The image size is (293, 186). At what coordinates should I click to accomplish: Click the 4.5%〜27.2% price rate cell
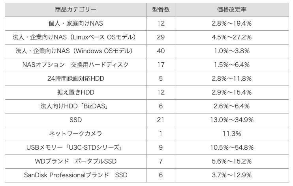coord(232,37)
